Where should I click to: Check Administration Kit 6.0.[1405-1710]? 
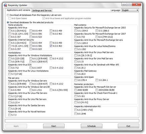coord(76,110)
